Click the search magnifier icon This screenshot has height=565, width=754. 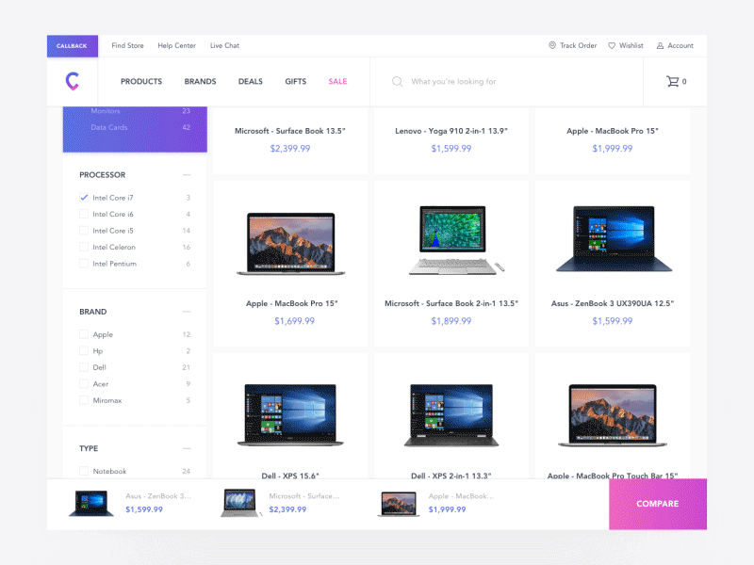click(x=397, y=81)
